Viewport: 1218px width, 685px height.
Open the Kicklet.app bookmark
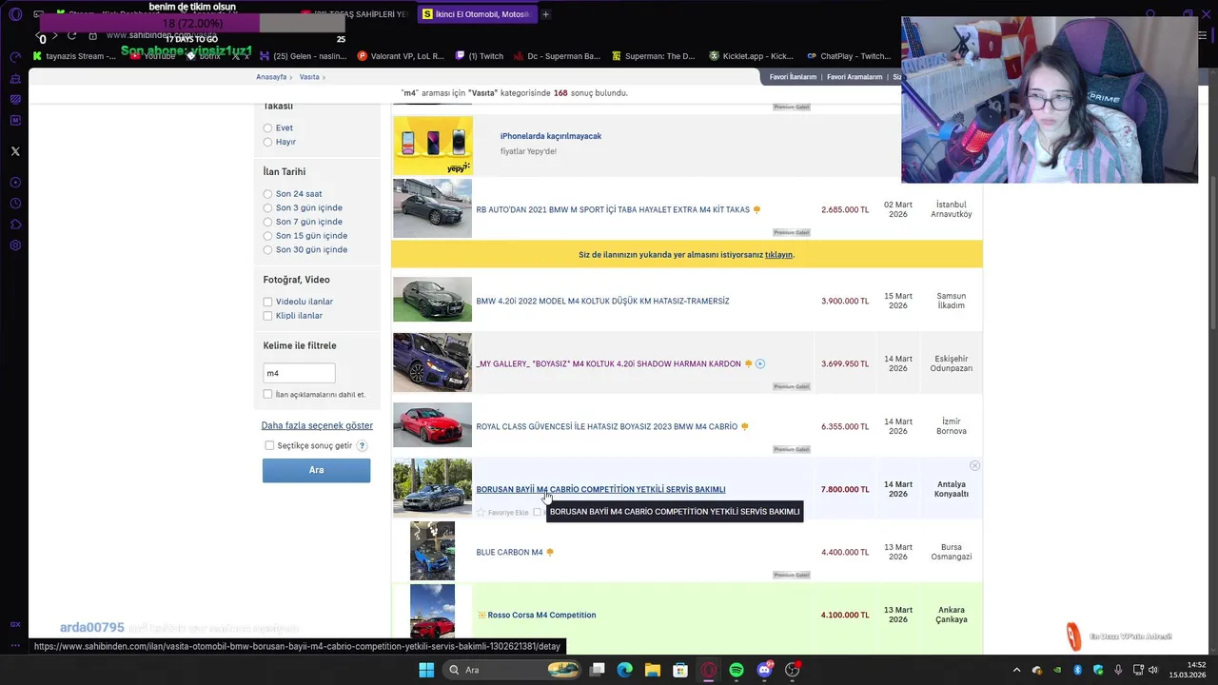pyautogui.click(x=751, y=56)
